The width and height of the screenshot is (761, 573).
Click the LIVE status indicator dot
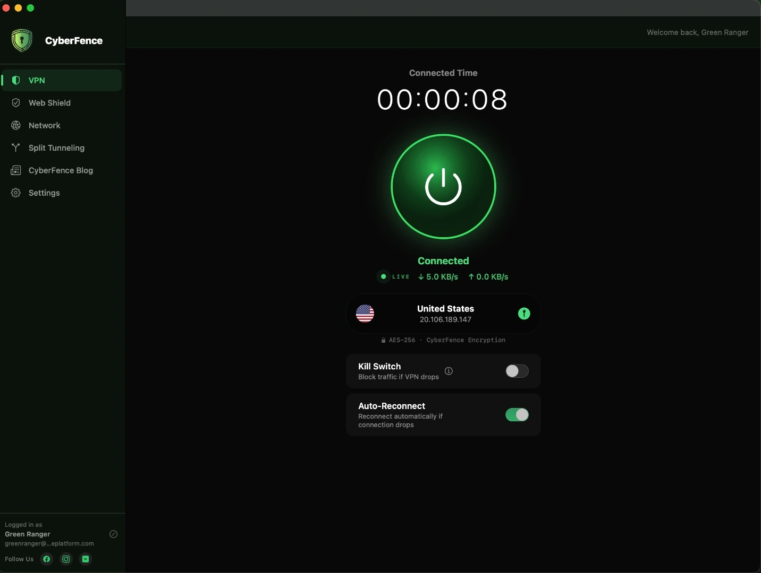[383, 276]
